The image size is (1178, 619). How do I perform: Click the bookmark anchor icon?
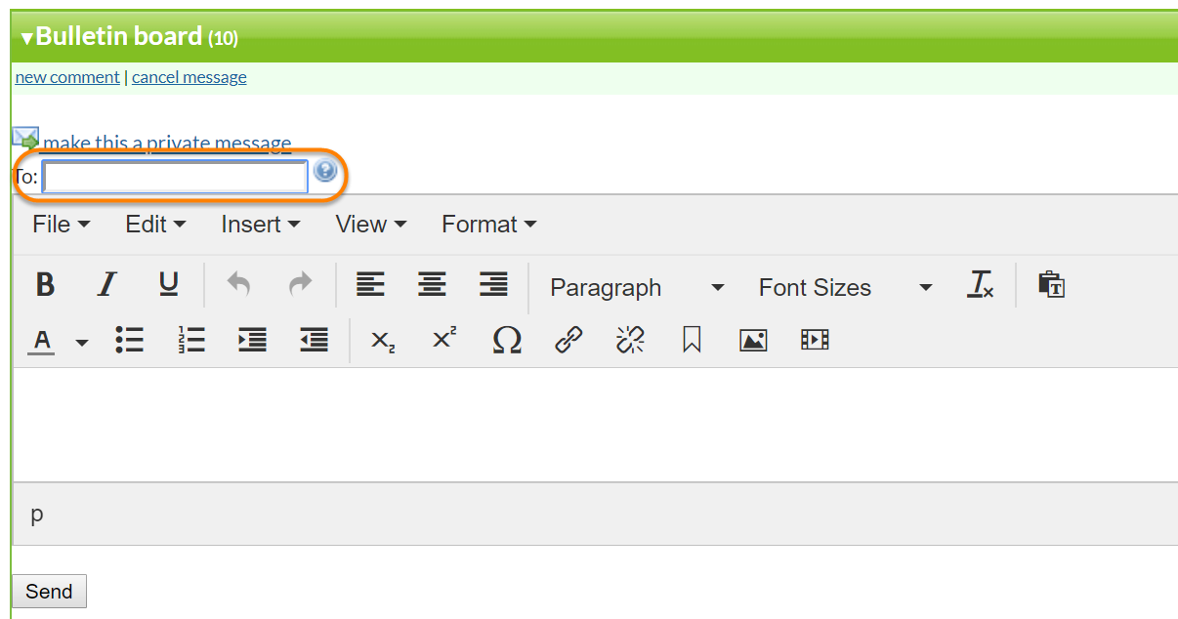[x=692, y=340]
